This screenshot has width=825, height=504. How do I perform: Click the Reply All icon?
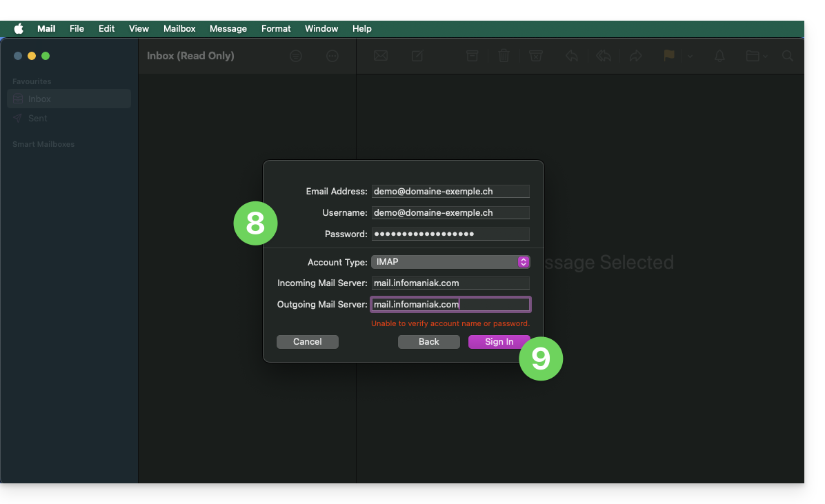click(x=604, y=56)
